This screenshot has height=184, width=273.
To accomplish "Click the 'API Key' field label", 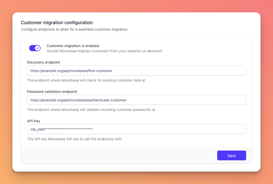I will (34, 121).
